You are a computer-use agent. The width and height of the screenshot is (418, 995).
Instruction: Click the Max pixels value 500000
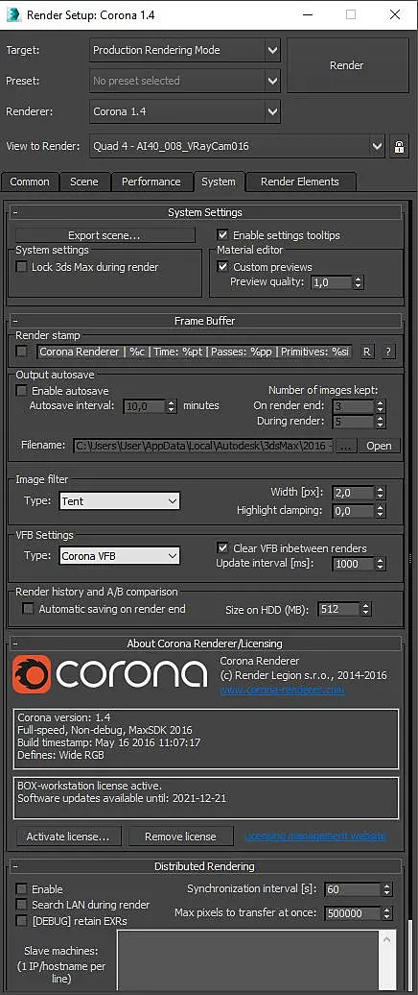pos(354,913)
